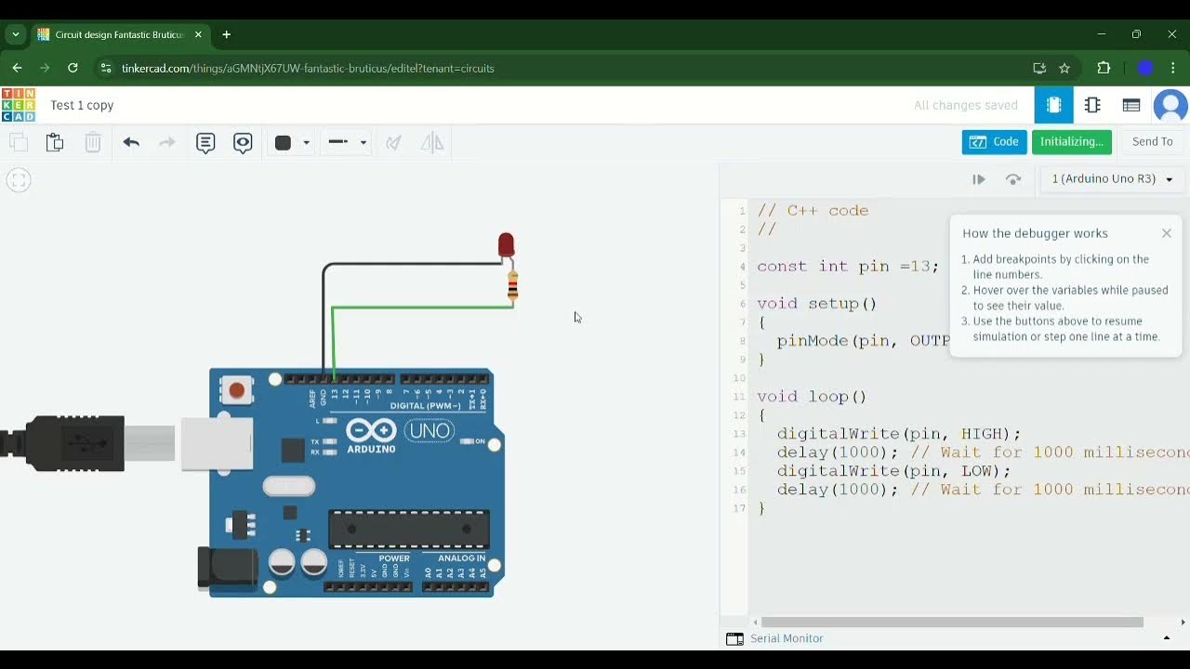Reload the Tinkercad page
1190x669 pixels.
[x=73, y=68]
